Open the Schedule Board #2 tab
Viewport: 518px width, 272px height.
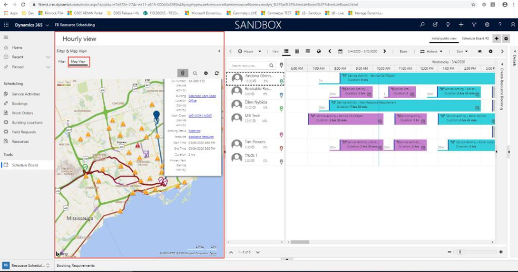click(x=475, y=38)
